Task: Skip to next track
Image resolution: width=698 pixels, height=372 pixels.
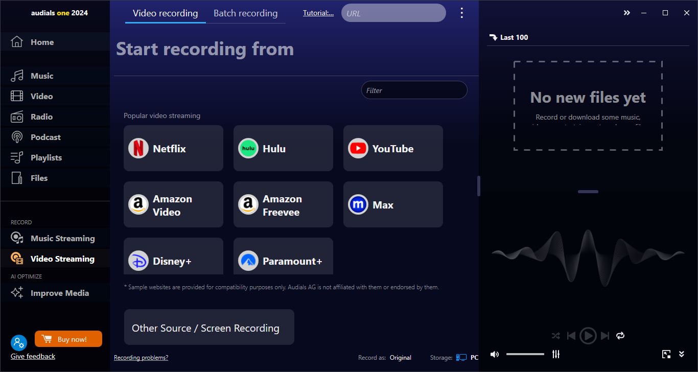Action: 605,336
